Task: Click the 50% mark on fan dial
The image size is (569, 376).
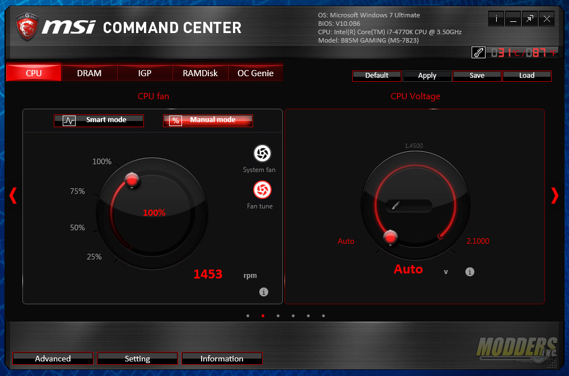Action: (77, 228)
